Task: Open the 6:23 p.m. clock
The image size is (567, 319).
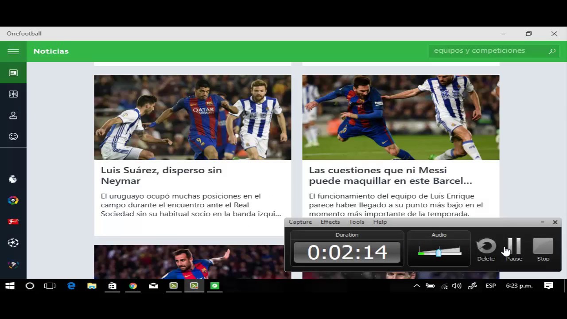Action: point(519,286)
